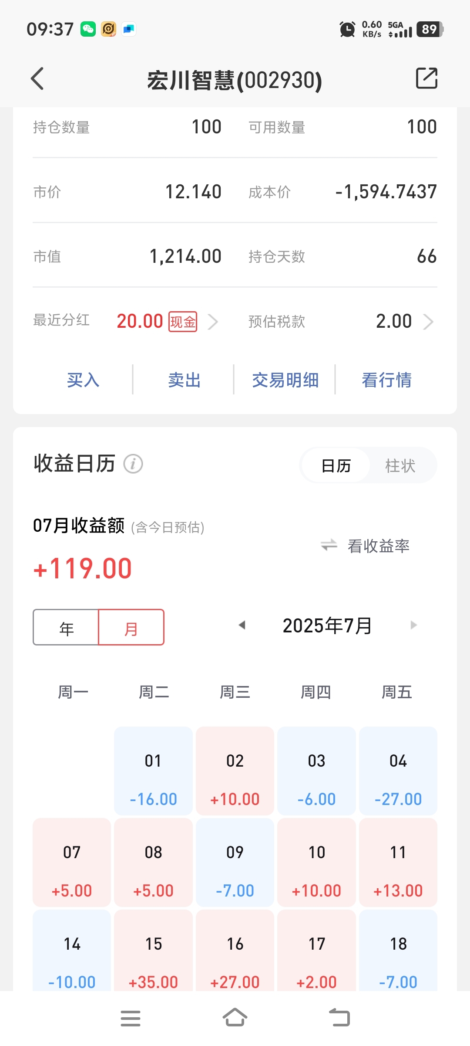Tap the Android back navigation icon
This screenshot has height=1046, width=470.
[x=339, y=1018]
